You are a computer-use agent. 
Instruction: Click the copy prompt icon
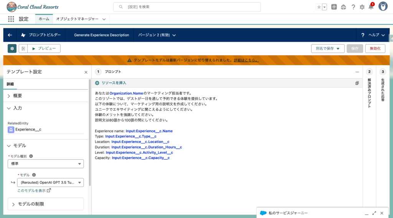pyautogui.click(x=357, y=83)
